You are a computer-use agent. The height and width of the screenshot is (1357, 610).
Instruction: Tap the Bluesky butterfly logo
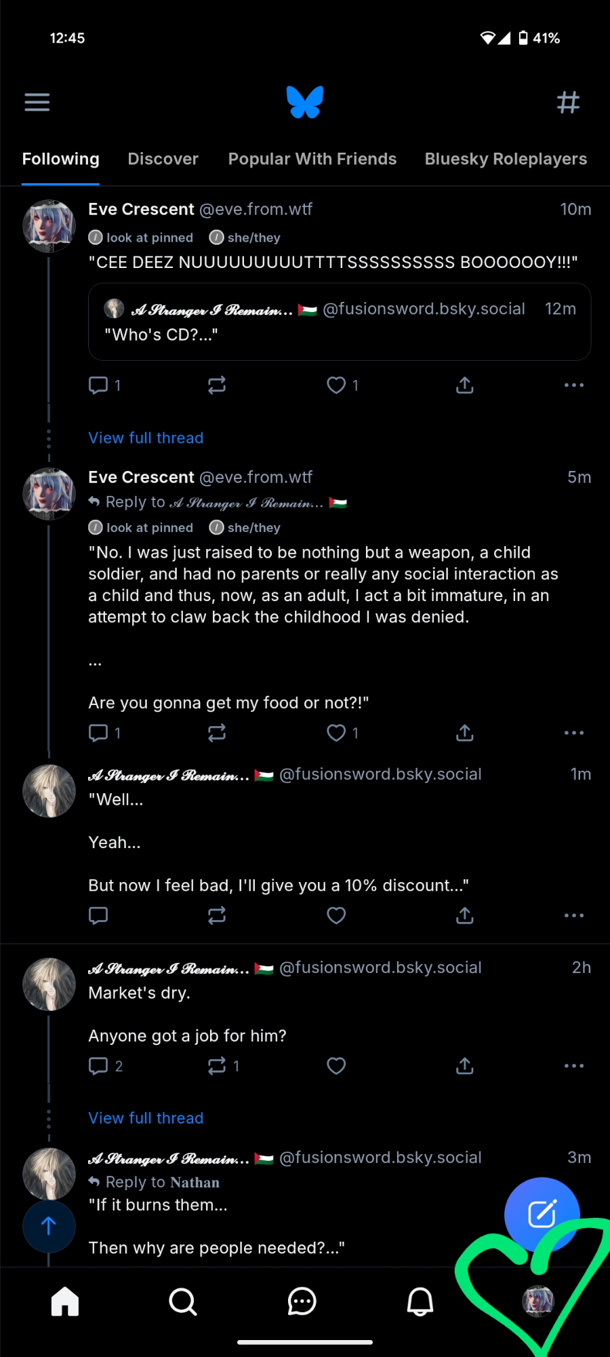click(x=305, y=102)
